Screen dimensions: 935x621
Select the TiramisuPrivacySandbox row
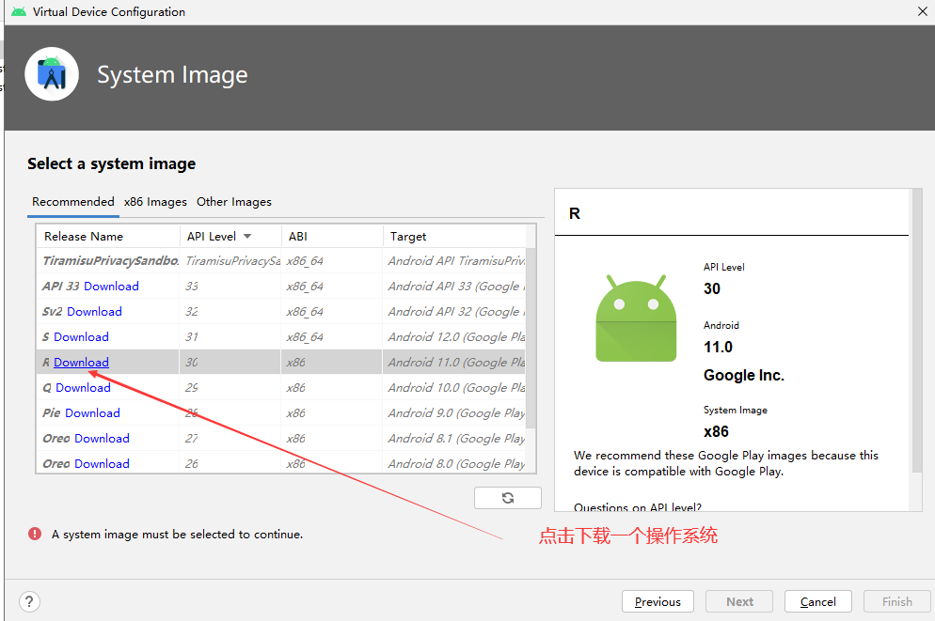tap(281, 261)
